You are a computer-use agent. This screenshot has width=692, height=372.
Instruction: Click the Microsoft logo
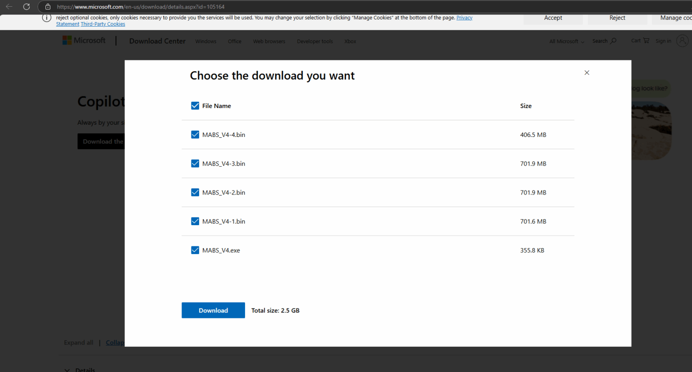pyautogui.click(x=84, y=40)
